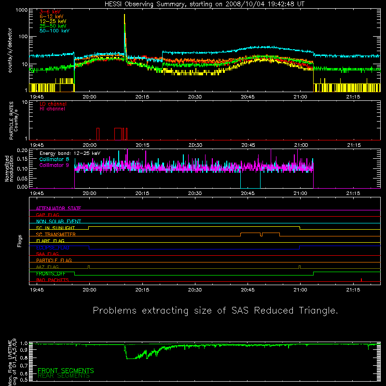Click the yellow "12-25 keV" legend entry

(53, 21)
